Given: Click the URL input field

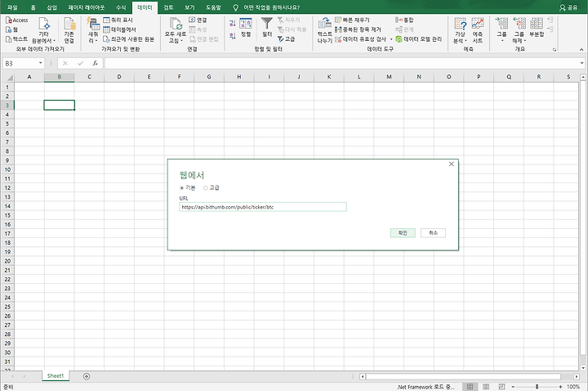Looking at the screenshot, I should [x=263, y=207].
